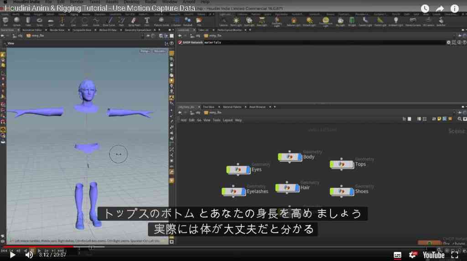Add an Ambient Light from shelf

click(x=396, y=21)
